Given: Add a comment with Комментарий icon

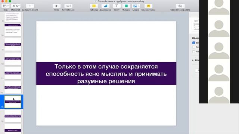Looking at the screenshot, I should pyautogui.click(x=149, y=6).
